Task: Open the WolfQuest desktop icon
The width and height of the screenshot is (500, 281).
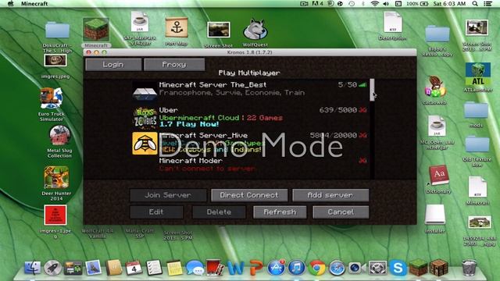Action: [x=255, y=30]
